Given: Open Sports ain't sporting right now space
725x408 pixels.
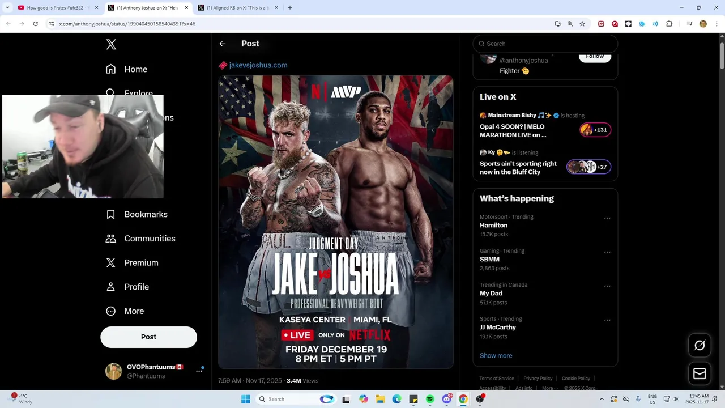Looking at the screenshot, I should coord(518,168).
